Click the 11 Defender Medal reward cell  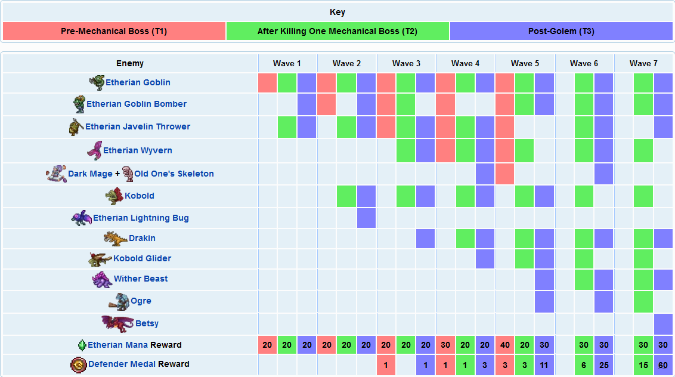pyautogui.click(x=544, y=365)
